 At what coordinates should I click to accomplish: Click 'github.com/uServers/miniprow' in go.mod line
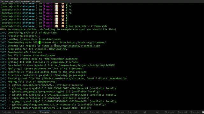tap(63, 79)
